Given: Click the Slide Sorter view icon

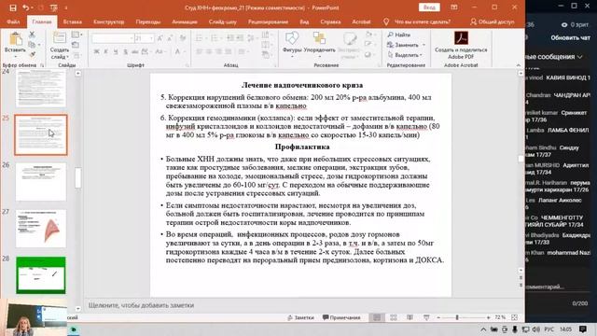Looking at the screenshot, I should [394, 317].
